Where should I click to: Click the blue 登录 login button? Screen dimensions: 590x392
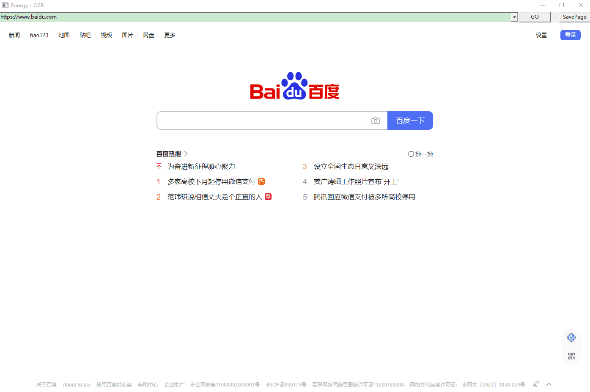click(x=570, y=35)
